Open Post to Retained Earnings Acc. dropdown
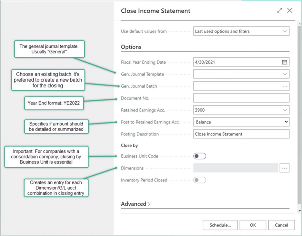This screenshot has height=236, width=302. click(x=241, y=122)
